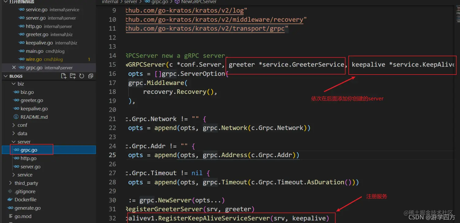Select grpc.go under the server folder
The width and height of the screenshot is (460, 223).
click(x=49, y=150)
